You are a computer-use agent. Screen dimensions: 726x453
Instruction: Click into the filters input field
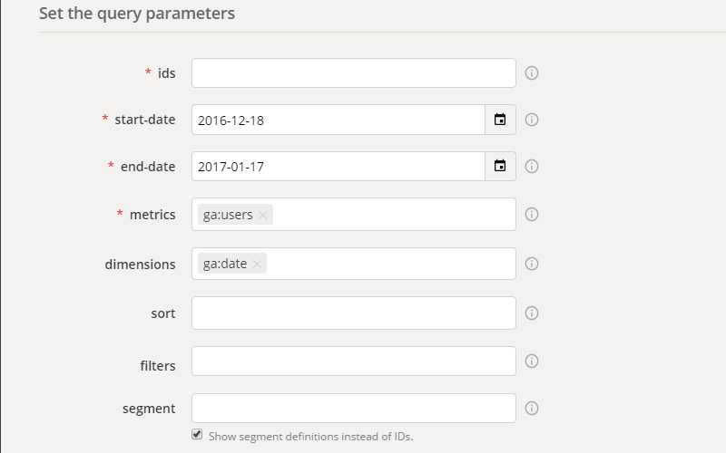coord(353,361)
